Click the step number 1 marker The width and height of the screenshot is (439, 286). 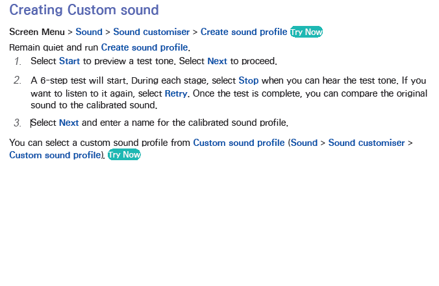(x=18, y=61)
